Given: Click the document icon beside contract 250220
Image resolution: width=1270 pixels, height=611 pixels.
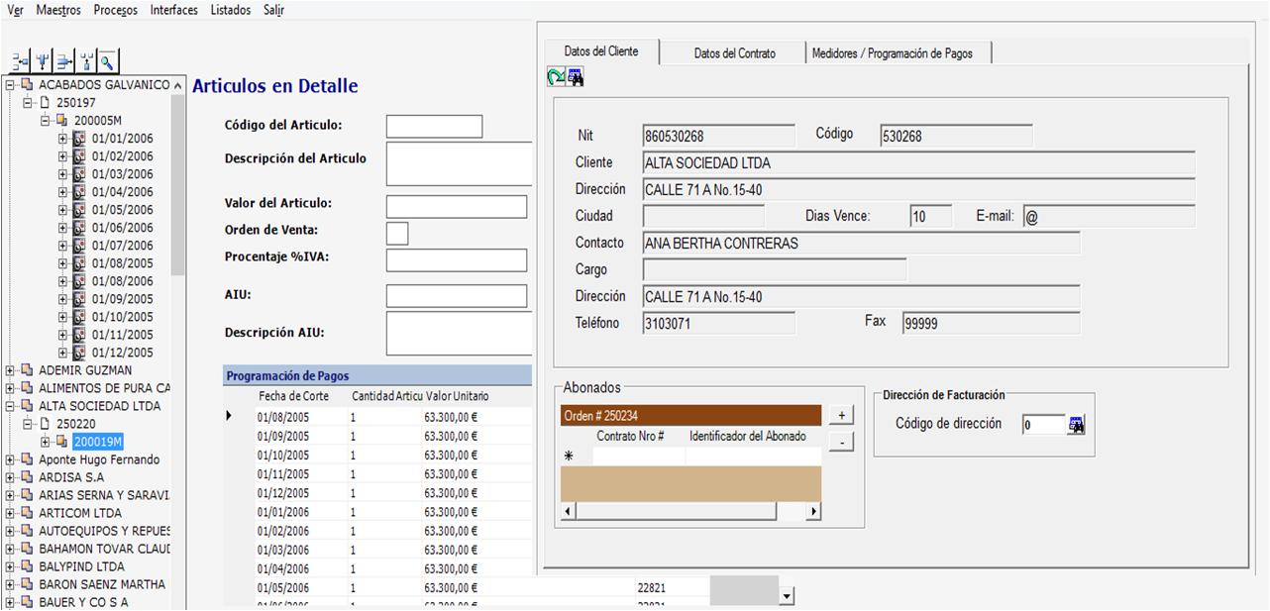Looking at the screenshot, I should click(x=45, y=424).
